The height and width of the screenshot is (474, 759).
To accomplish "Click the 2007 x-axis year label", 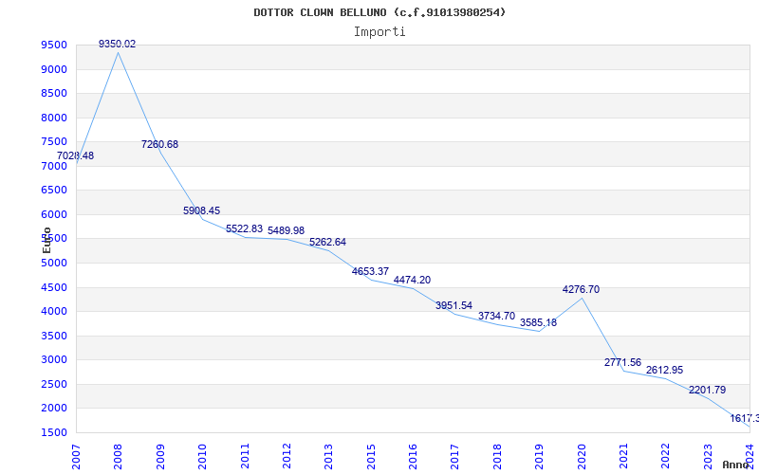I will click(76, 456).
